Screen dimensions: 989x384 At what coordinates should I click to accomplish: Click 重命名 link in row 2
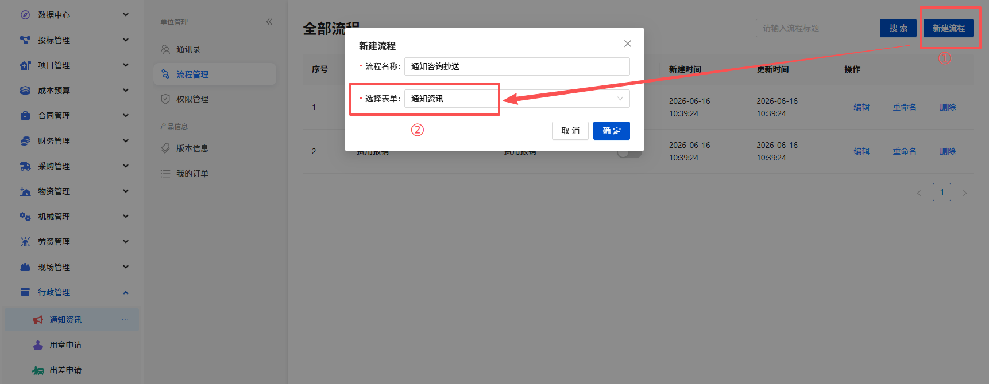click(x=905, y=151)
